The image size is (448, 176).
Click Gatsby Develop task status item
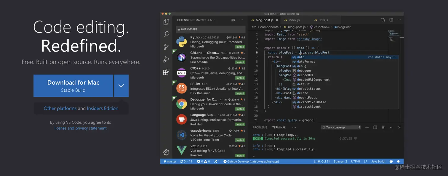click(251, 162)
